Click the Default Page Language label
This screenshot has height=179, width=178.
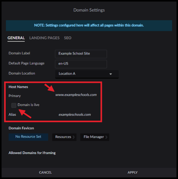pyautogui.click(x=27, y=63)
